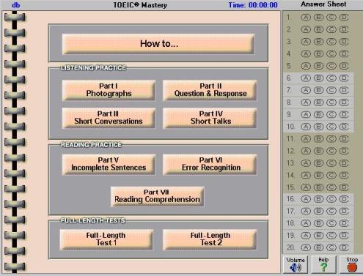
Task: Start Part I Photographs practice
Action: (109, 90)
